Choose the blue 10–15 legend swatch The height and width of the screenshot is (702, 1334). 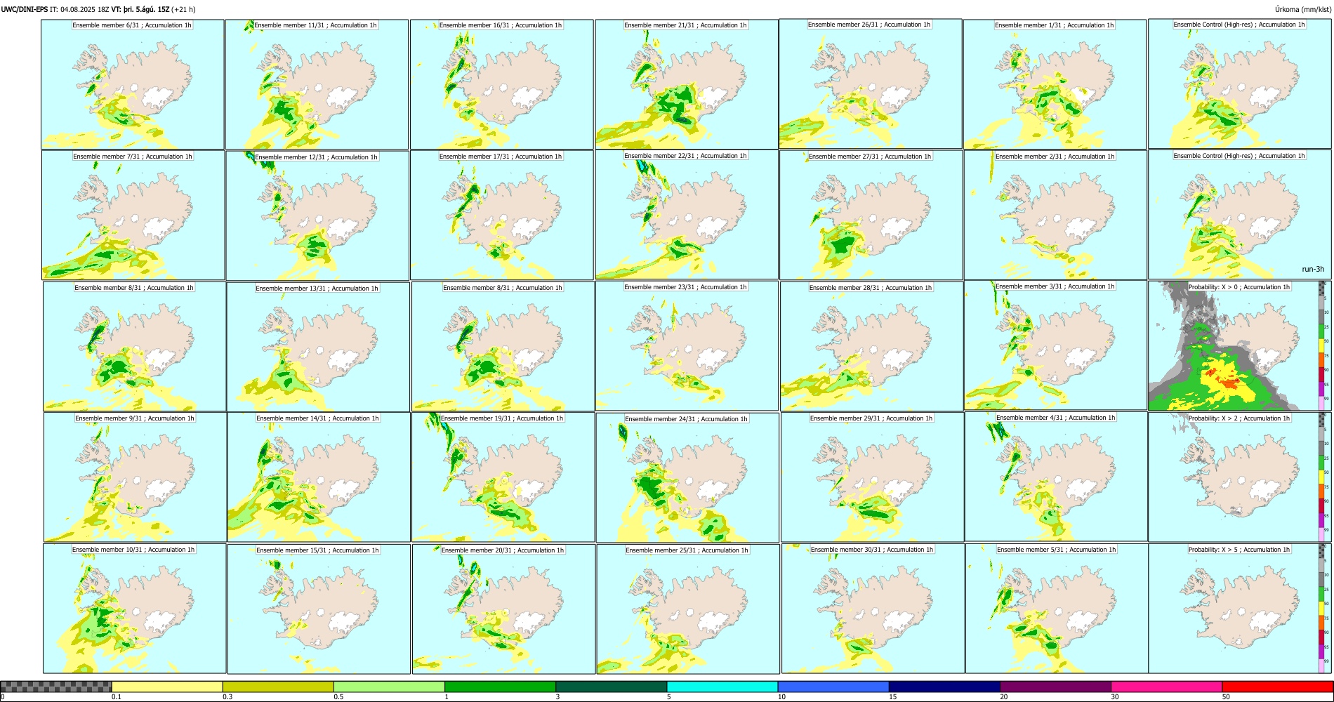[x=833, y=687]
